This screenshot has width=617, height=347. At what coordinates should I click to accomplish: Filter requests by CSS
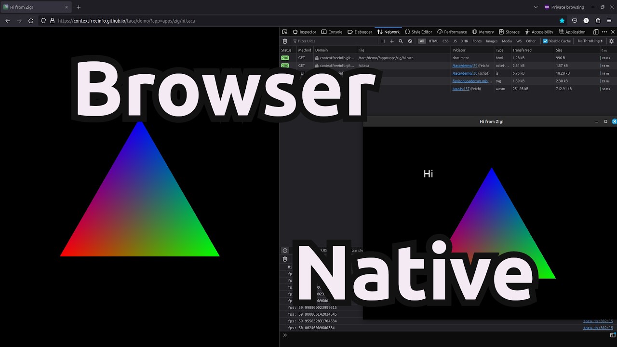[445, 41]
